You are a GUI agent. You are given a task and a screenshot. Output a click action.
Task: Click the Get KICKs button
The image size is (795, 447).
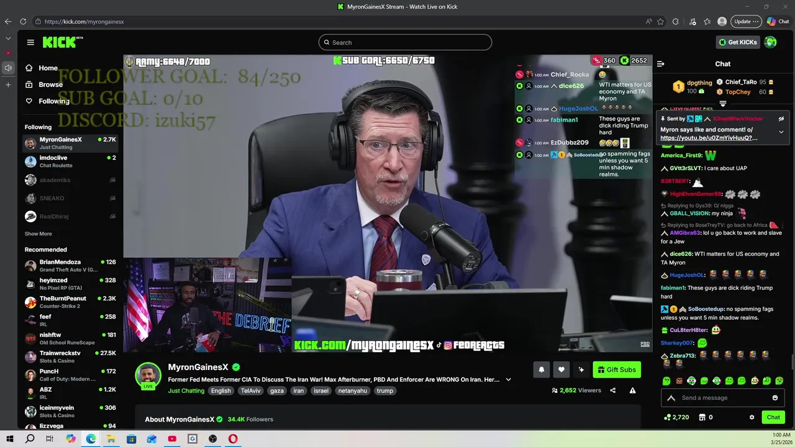tap(738, 42)
